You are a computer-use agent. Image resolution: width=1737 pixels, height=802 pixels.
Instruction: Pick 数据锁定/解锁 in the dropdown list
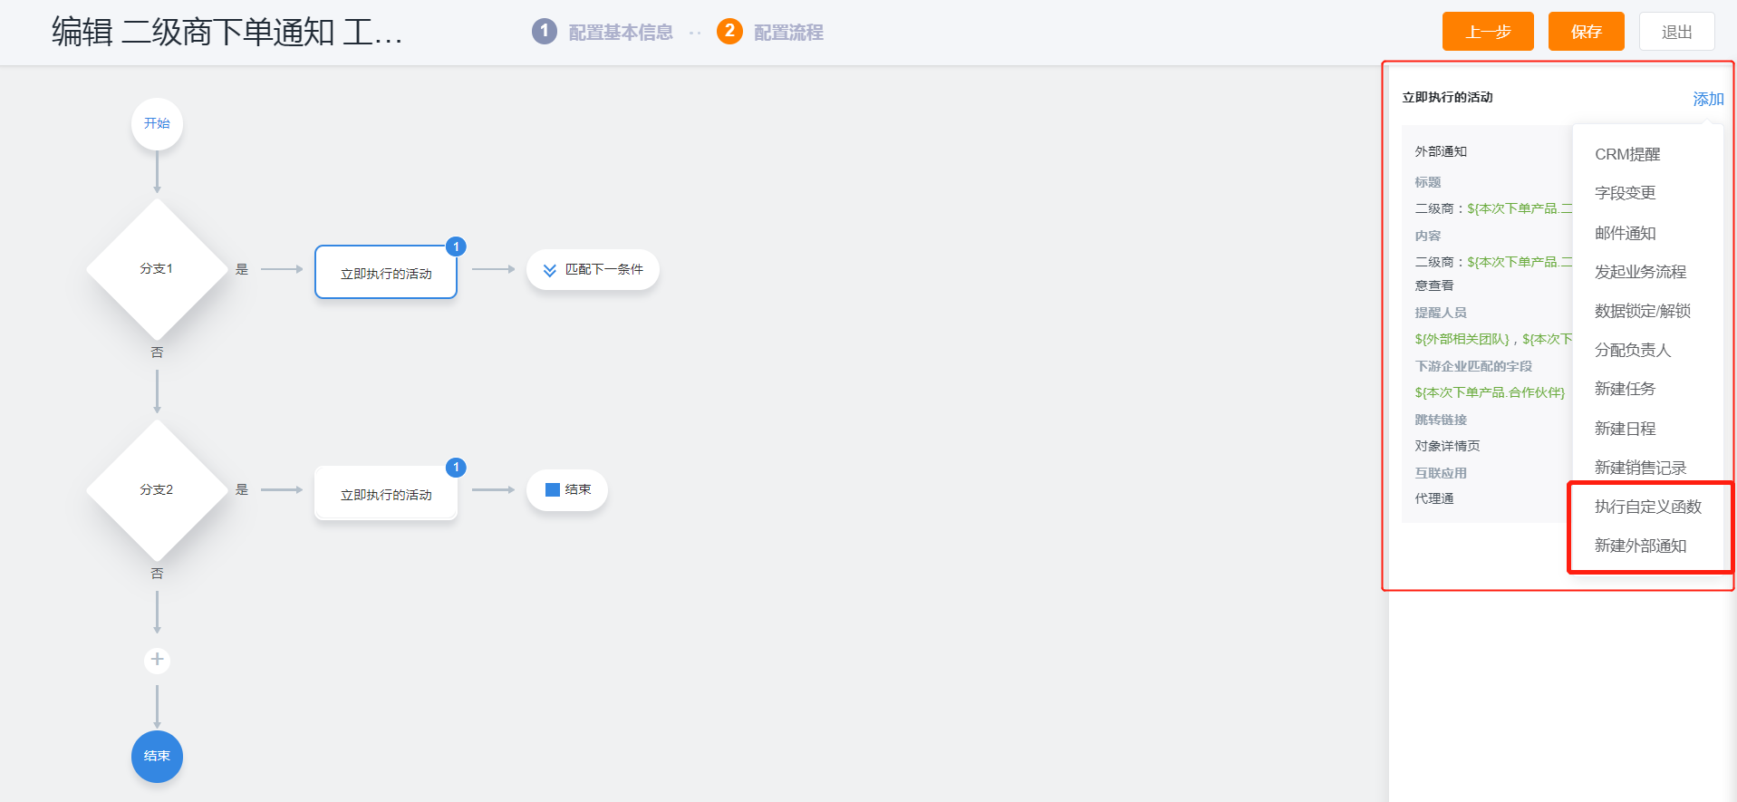coord(1642,311)
